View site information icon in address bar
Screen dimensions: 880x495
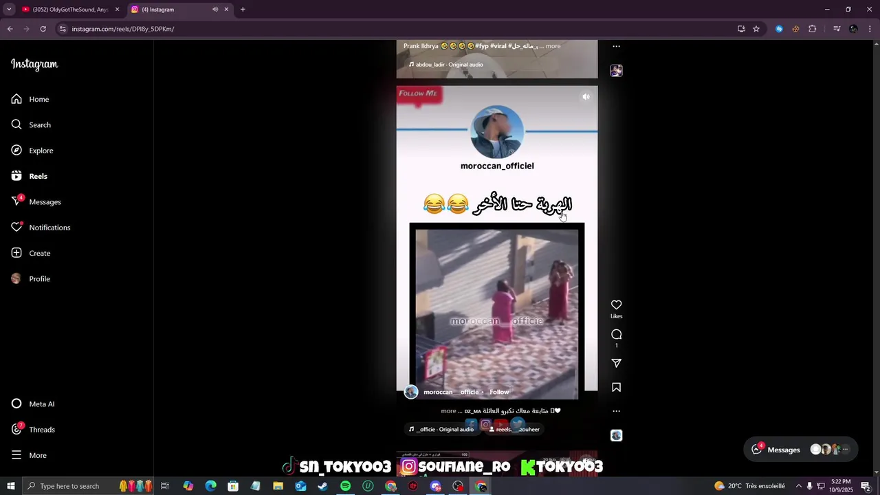click(63, 29)
